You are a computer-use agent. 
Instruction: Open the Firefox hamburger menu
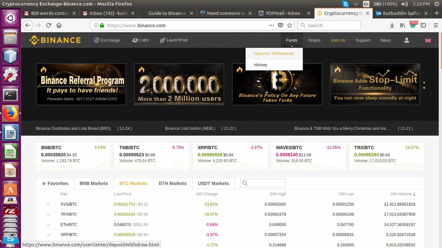pyautogui.click(x=436, y=25)
